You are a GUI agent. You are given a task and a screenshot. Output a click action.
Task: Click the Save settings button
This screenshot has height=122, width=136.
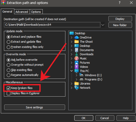coord(35,107)
